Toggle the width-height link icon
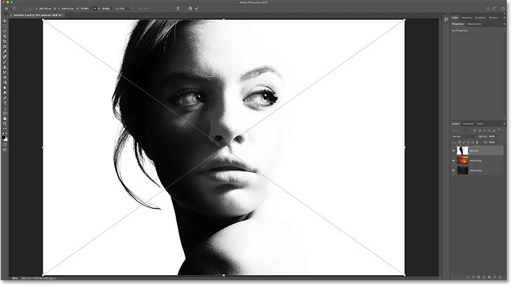Image resolution: width=512 pixels, height=286 pixels. [93, 8]
